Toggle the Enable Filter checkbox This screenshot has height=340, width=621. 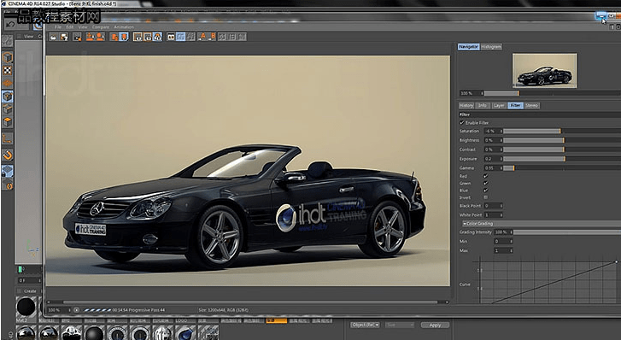tap(462, 123)
